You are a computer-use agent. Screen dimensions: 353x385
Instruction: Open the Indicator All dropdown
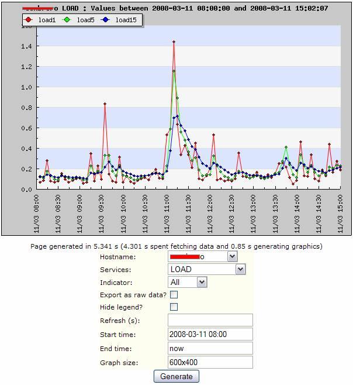188,282
